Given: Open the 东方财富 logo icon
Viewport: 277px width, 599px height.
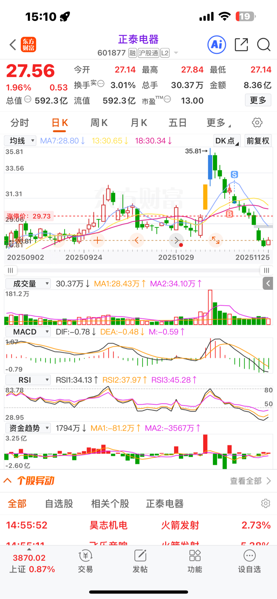Looking at the screenshot, I should click(28, 45).
